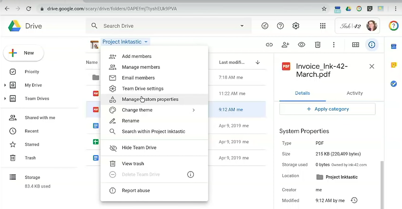Click the add person share icon

pos(285,45)
